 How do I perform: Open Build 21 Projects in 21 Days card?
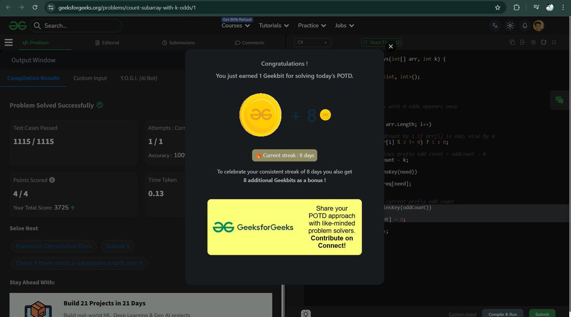(x=141, y=305)
